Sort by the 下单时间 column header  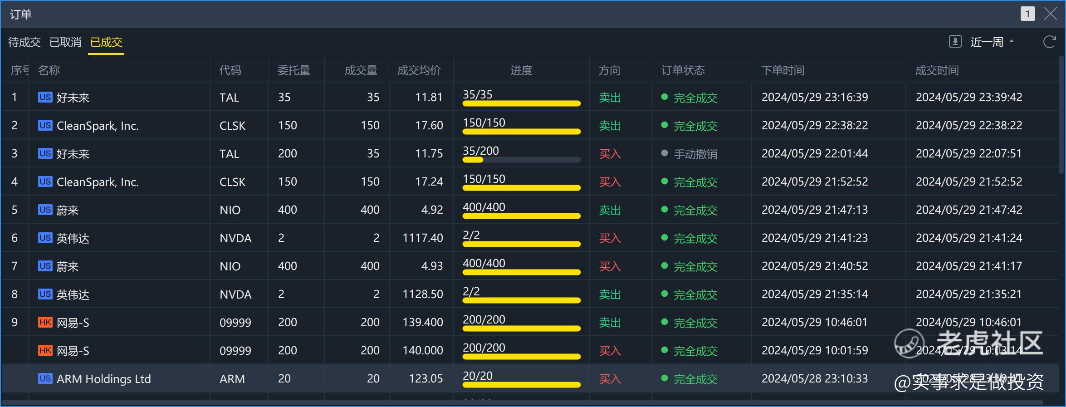(x=783, y=70)
